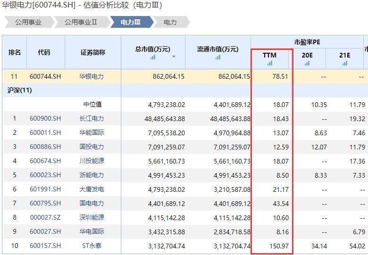Open the 深圳能源 security name link
Image resolution: width=368 pixels, height=255 pixels.
[x=92, y=217]
